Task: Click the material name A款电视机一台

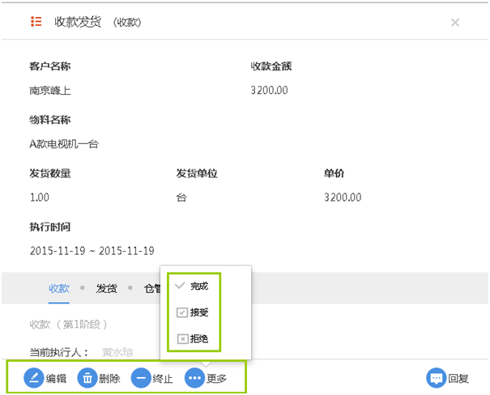Action: 64,144
